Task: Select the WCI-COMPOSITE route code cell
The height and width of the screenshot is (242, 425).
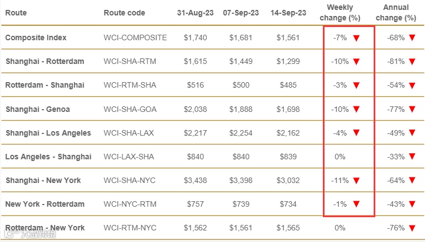Action: pyautogui.click(x=135, y=37)
